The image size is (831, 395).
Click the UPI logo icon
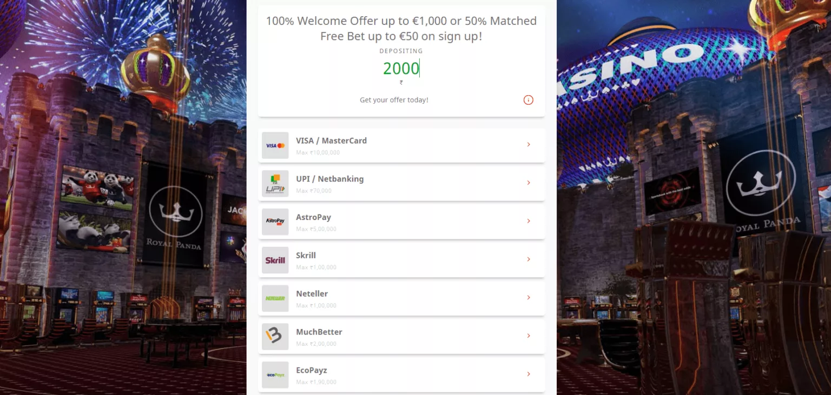point(275,184)
